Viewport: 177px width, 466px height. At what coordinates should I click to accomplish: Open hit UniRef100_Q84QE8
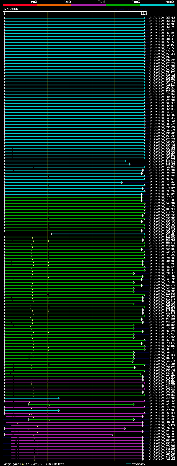pyautogui.click(x=162, y=39)
